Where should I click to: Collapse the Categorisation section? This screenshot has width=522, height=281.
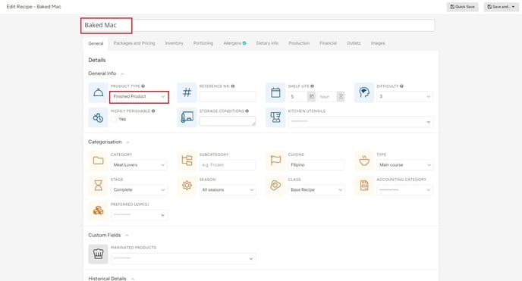tap(127, 142)
